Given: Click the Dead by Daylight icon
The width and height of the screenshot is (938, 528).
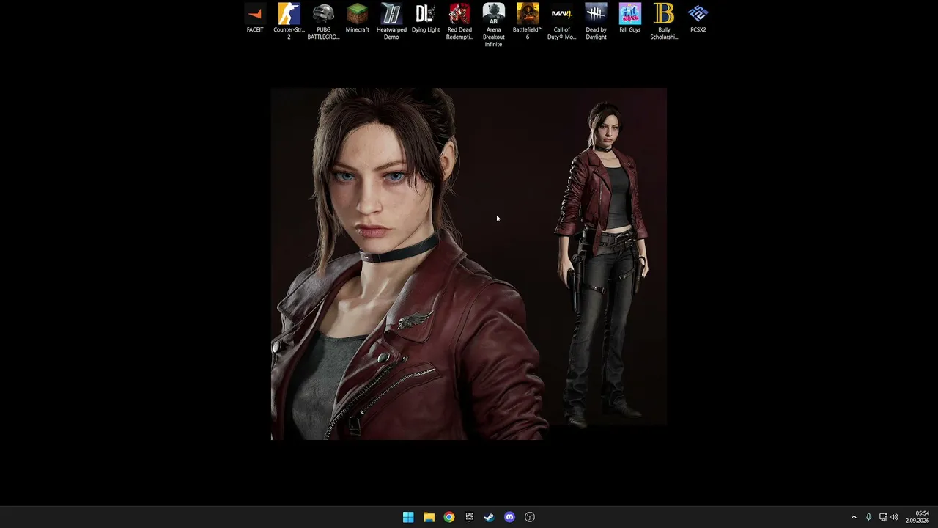Looking at the screenshot, I should click(x=596, y=21).
